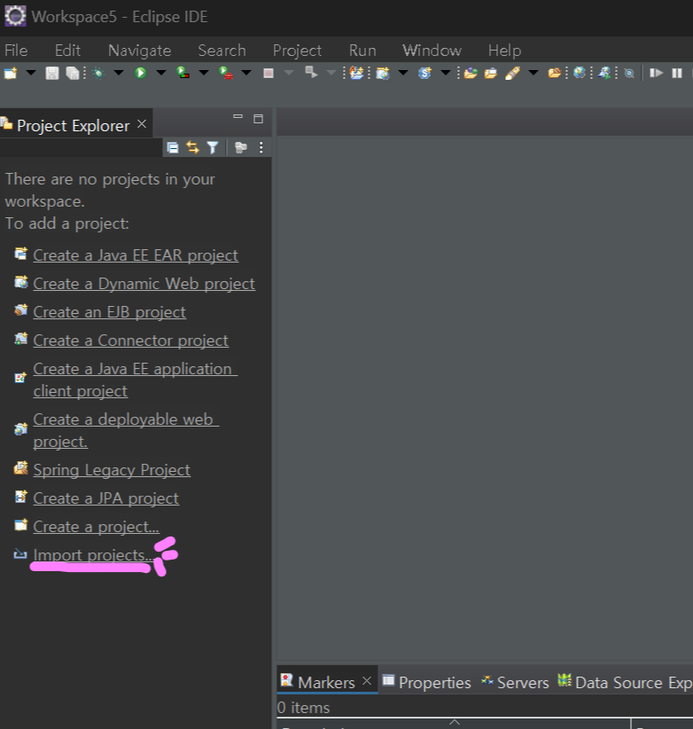Screen dimensions: 693x729
Task: Click the green Run button icon
Action: (x=140, y=73)
